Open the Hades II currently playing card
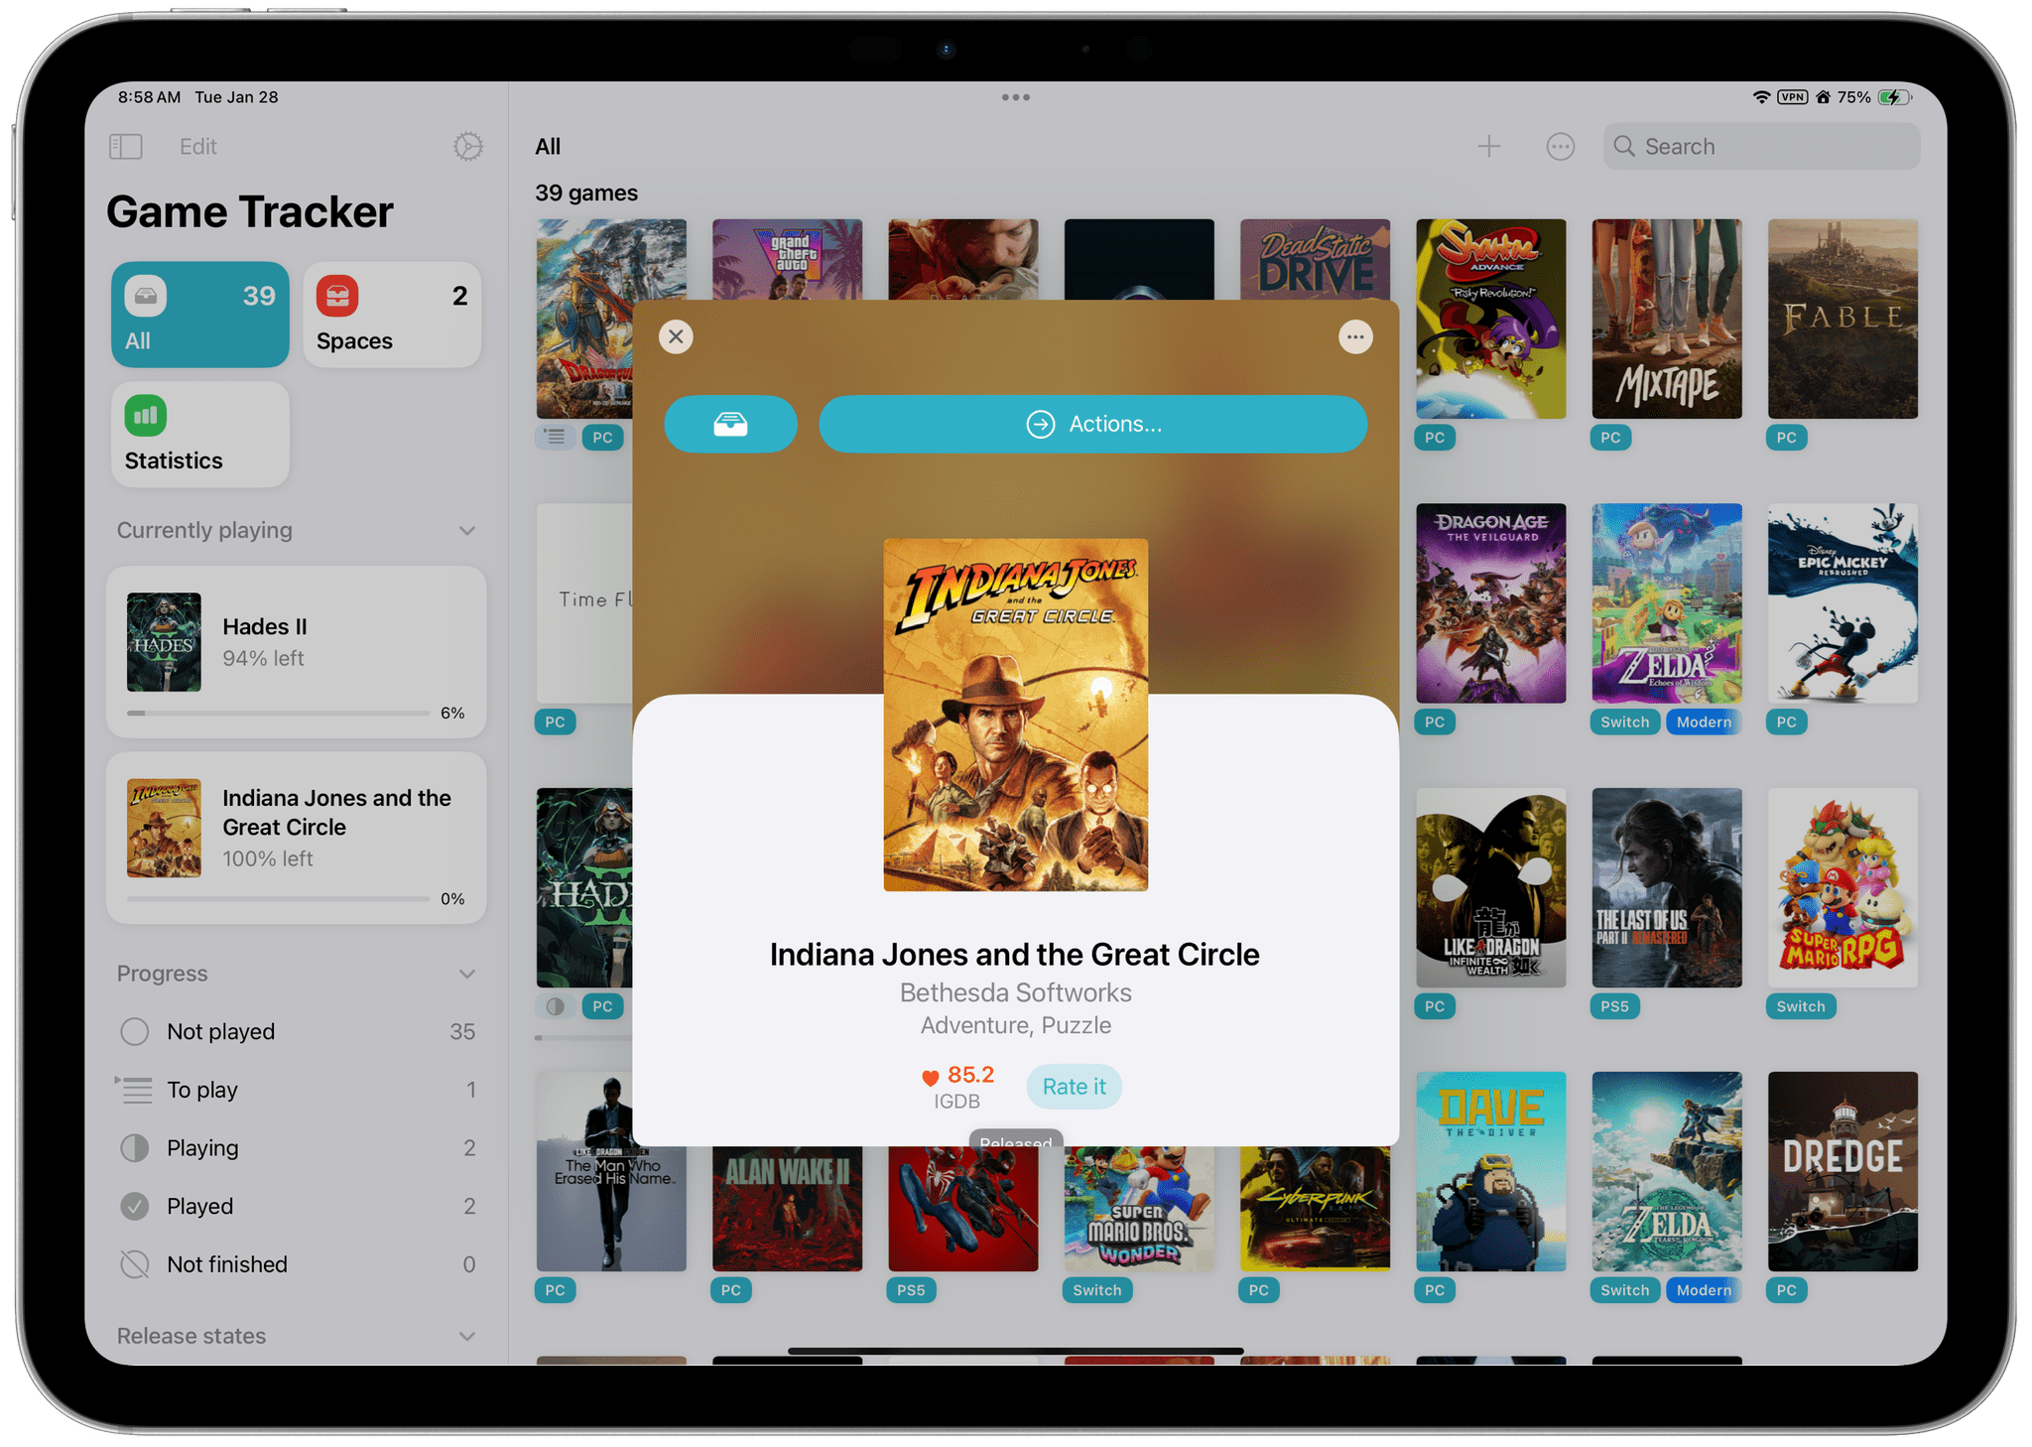 click(297, 652)
